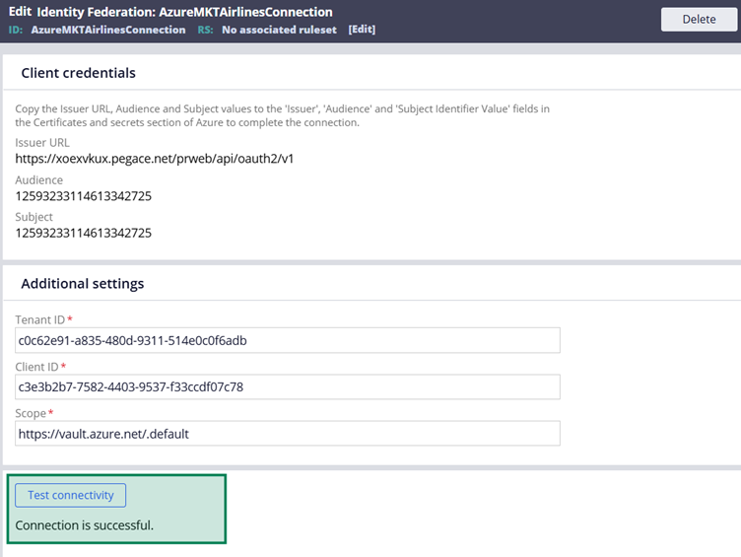
Task: Click the Audience number value
Action: 84,196
